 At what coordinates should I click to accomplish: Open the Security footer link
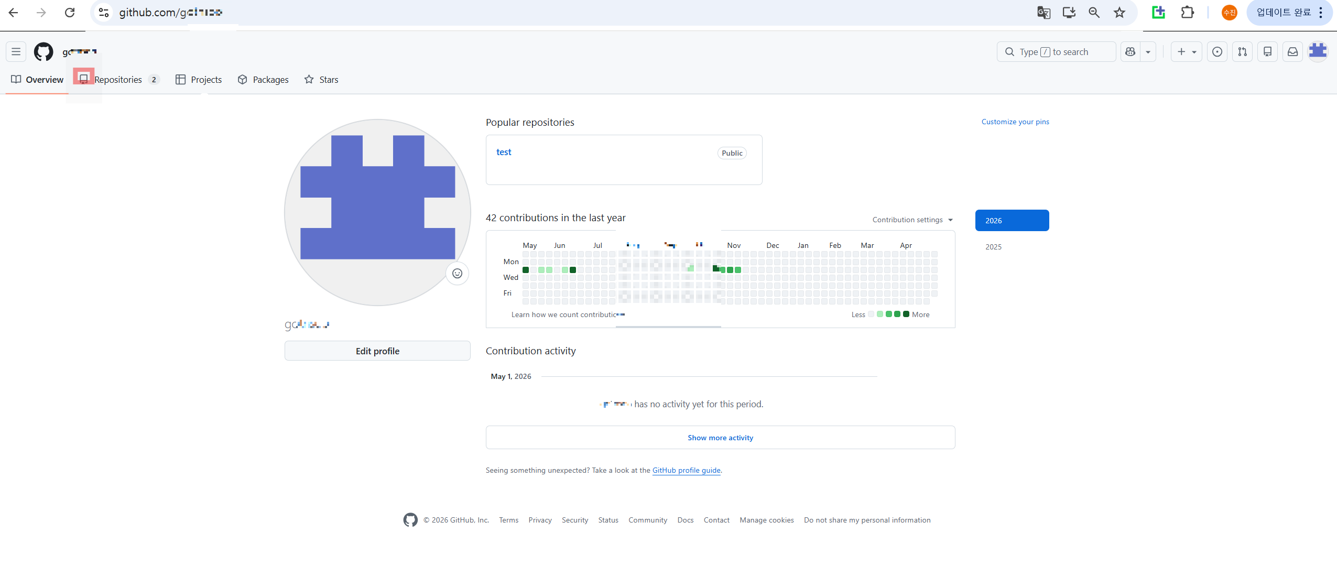click(x=575, y=520)
